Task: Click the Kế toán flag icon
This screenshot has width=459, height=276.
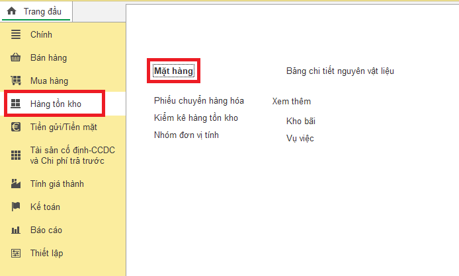Action: [x=16, y=207]
